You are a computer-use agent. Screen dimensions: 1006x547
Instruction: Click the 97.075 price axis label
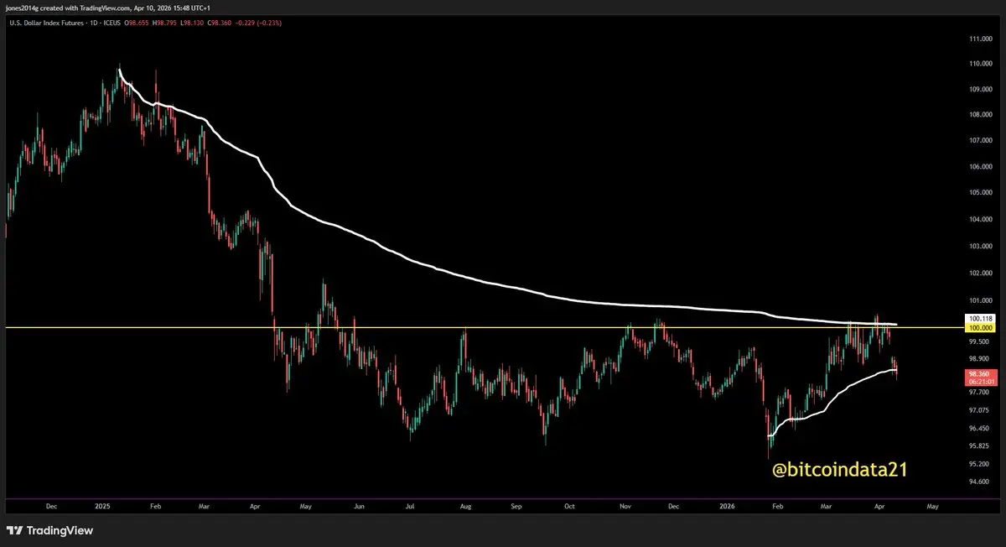979,410
